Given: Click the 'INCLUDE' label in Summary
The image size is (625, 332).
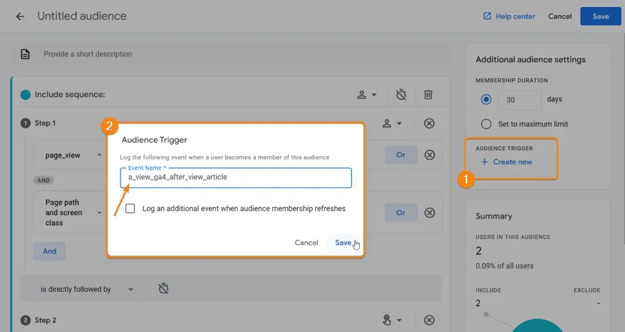Looking at the screenshot, I should pos(488,290).
